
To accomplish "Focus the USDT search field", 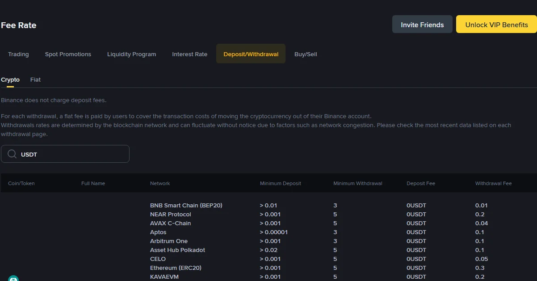I will tap(65, 154).
